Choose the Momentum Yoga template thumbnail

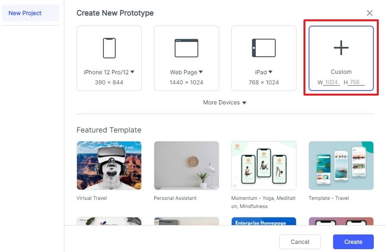(263, 166)
